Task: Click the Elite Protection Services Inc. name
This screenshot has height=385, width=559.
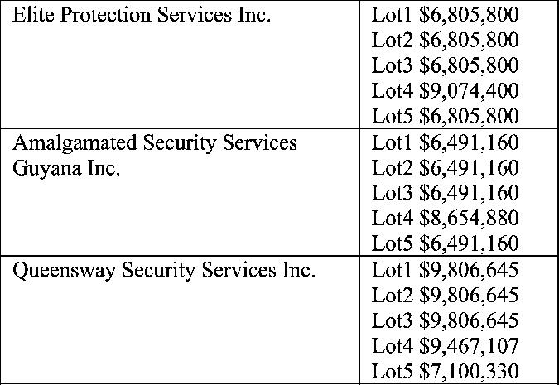Action: point(142,15)
